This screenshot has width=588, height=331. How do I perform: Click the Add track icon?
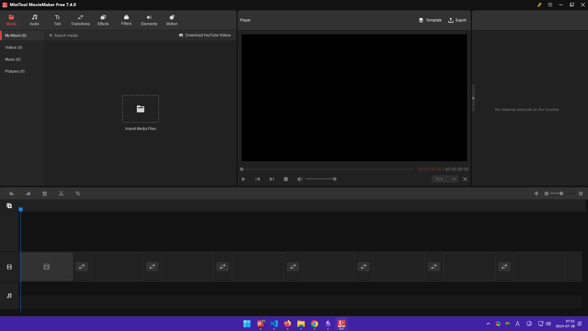[9, 206]
